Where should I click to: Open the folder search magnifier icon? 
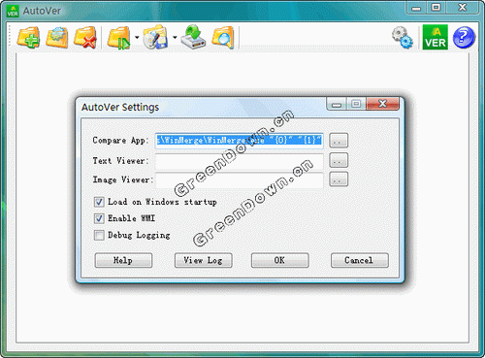pos(223,38)
